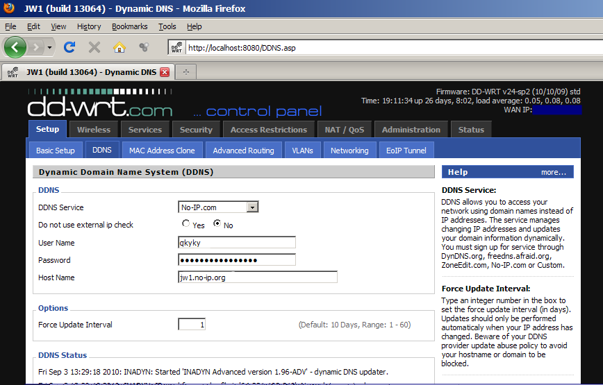
Task: Open the Access Restrictions tab
Action: tap(269, 130)
